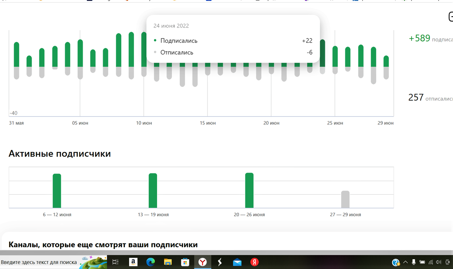Click the blue help question-mark tray icon
This screenshot has height=269, width=453.
click(x=396, y=262)
